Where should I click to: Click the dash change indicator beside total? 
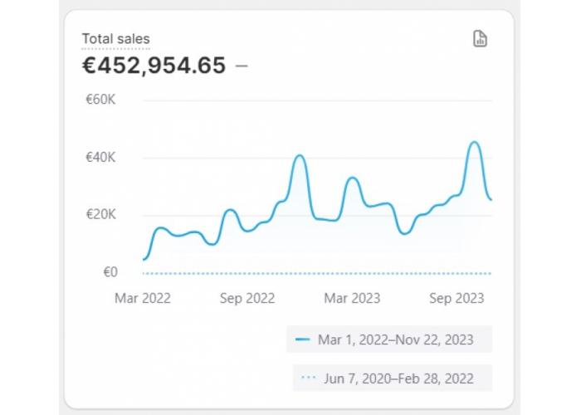tap(242, 66)
